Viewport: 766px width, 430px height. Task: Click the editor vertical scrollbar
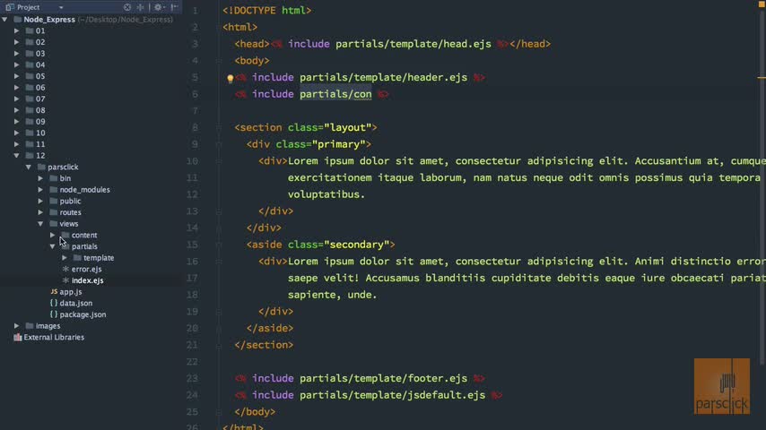point(762,190)
